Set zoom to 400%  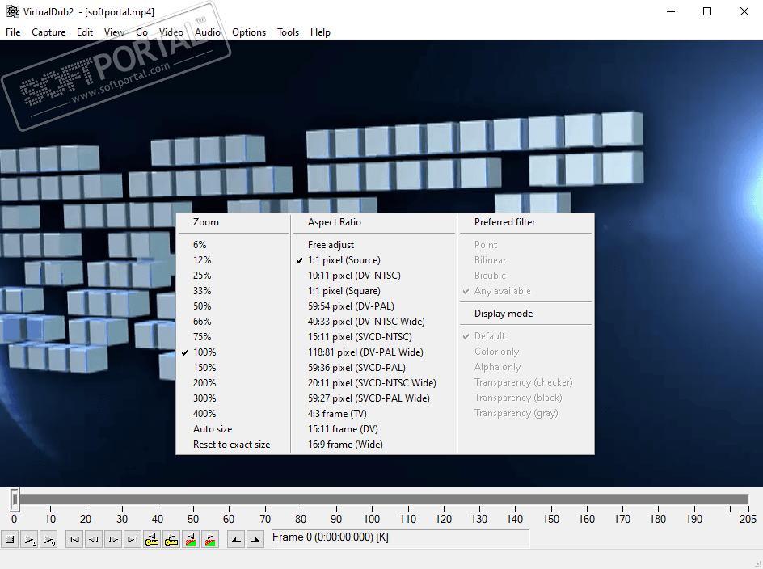click(234, 414)
